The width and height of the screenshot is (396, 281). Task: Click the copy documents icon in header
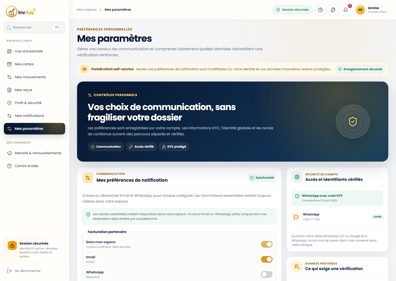click(x=333, y=10)
